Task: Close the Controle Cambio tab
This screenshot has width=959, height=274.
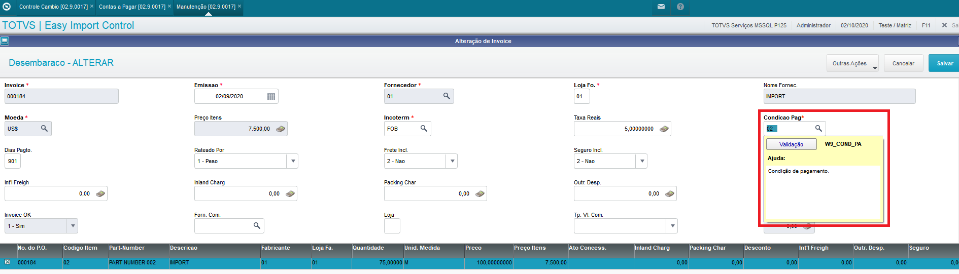Action: [x=92, y=6]
